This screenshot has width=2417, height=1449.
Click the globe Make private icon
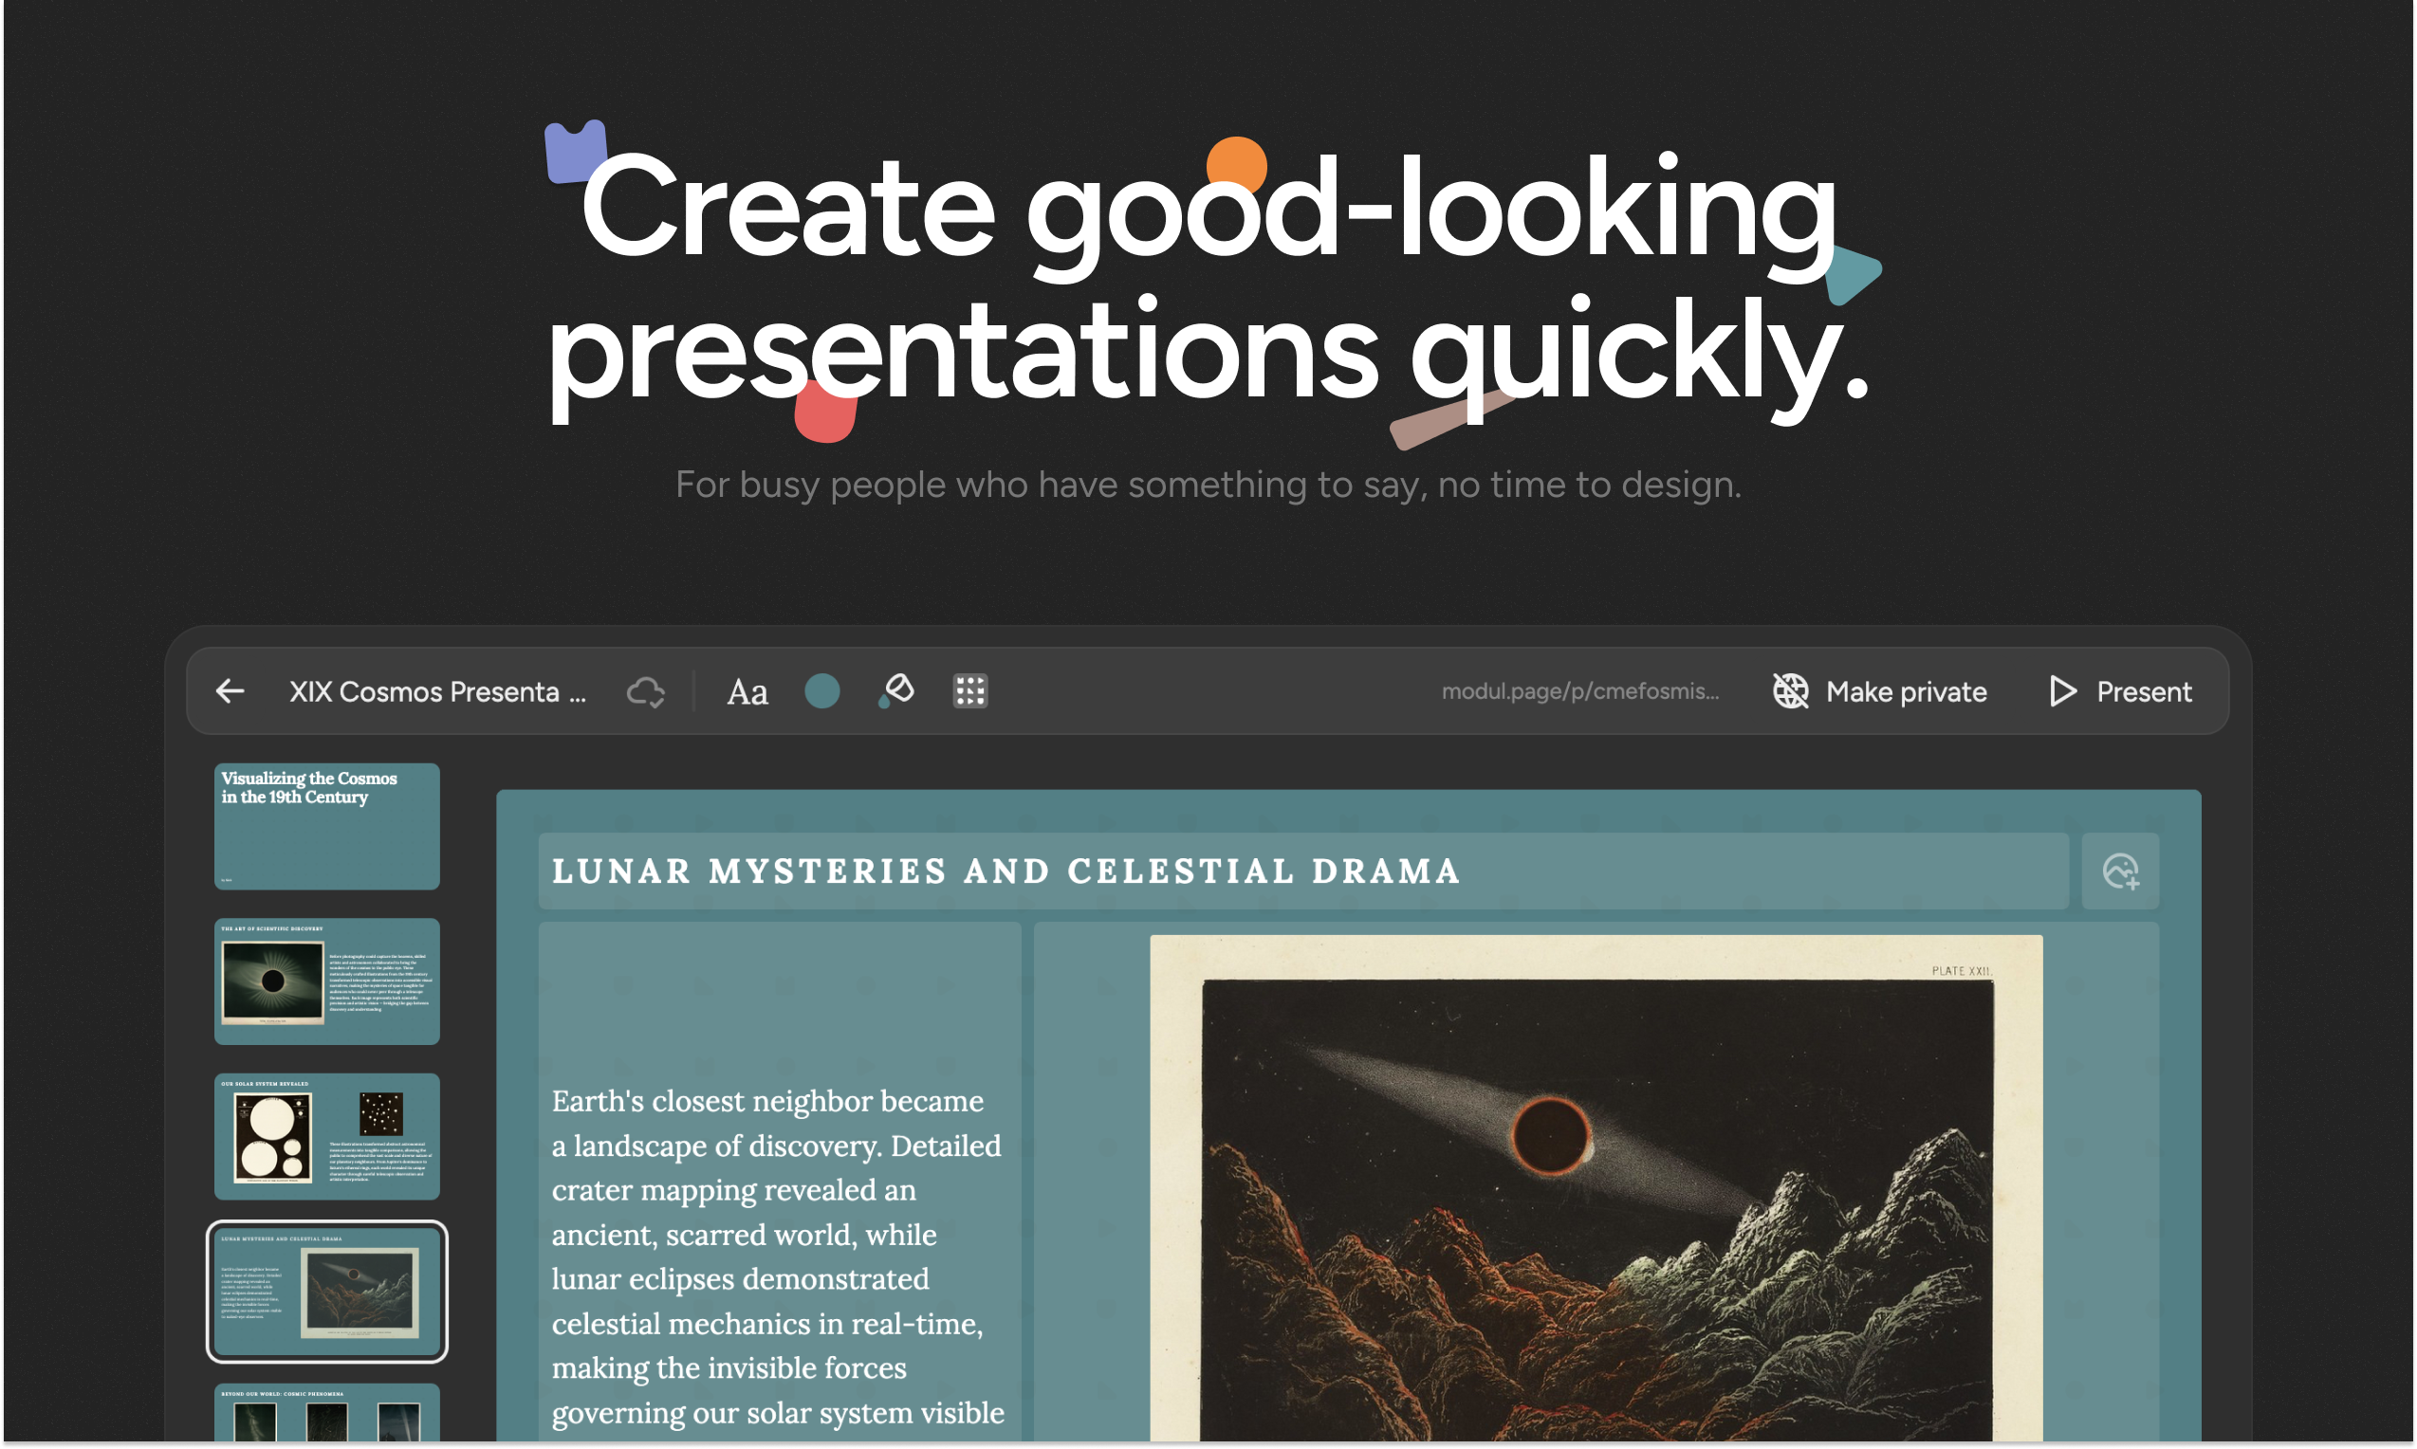point(1790,691)
